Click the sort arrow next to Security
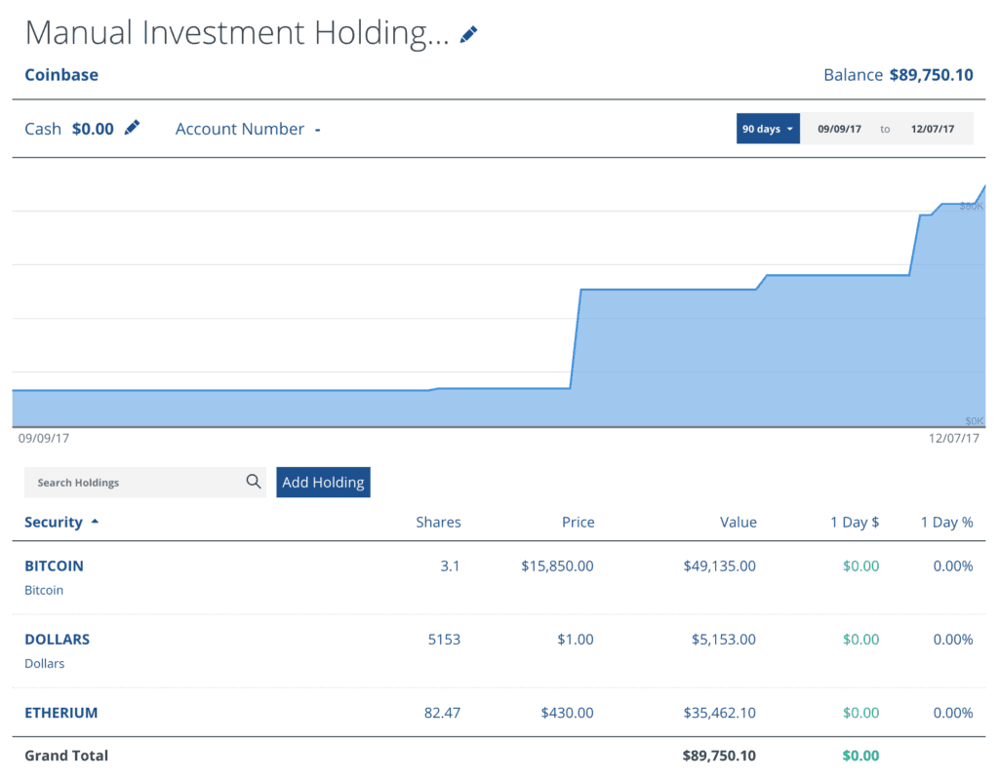This screenshot has height=780, width=999. click(x=95, y=523)
